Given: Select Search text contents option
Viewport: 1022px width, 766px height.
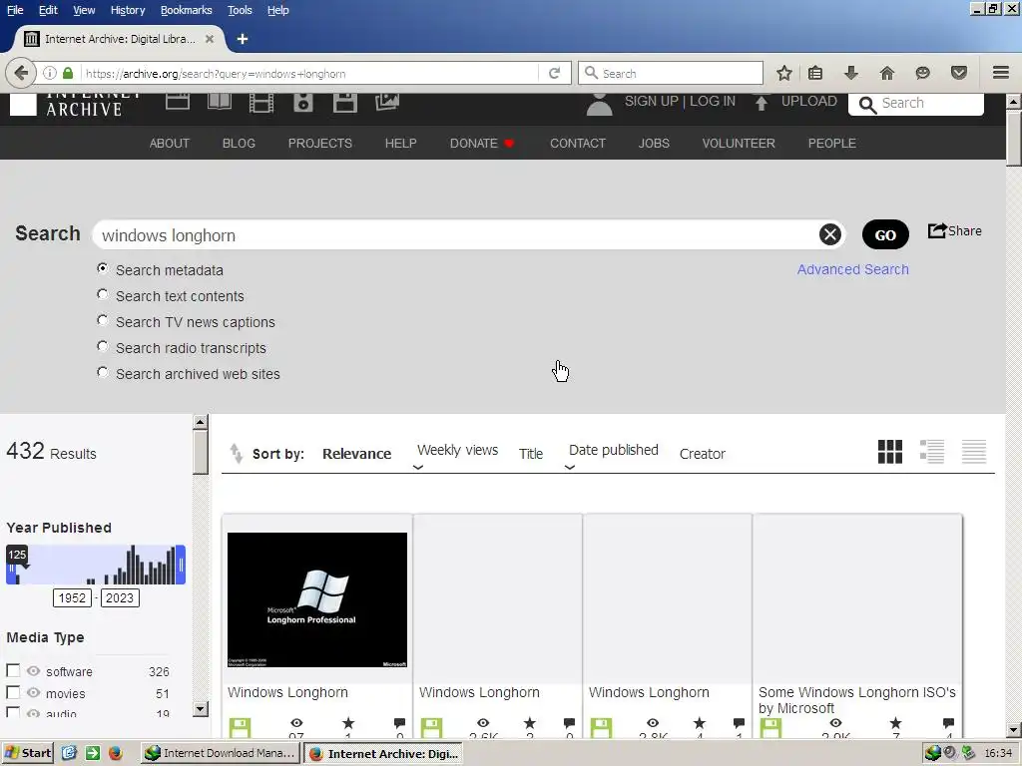Looking at the screenshot, I should coord(103,294).
